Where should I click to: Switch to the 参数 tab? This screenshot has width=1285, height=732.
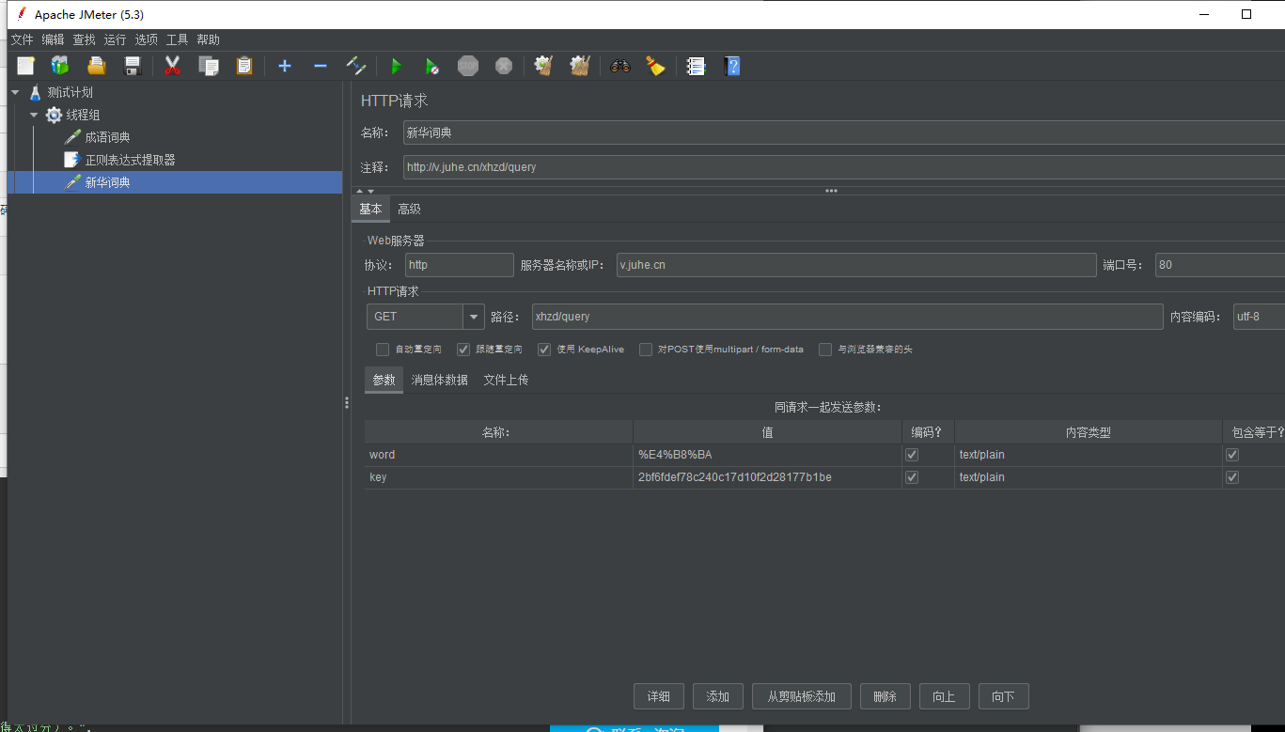[x=384, y=381]
